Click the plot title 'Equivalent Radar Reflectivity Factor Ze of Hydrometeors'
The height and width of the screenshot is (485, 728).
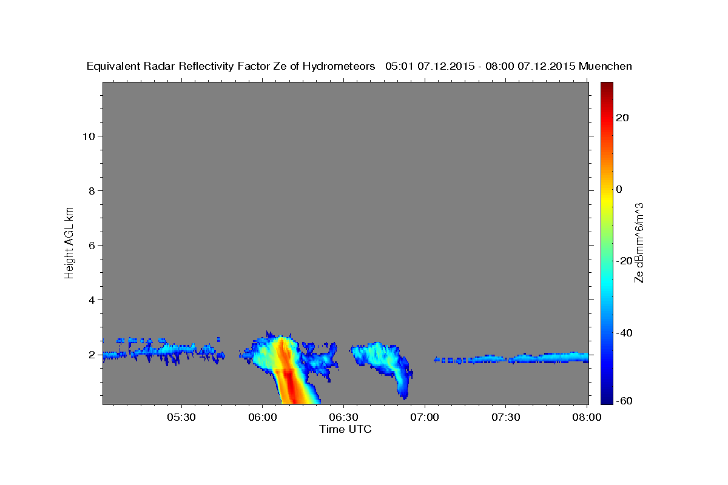[231, 66]
